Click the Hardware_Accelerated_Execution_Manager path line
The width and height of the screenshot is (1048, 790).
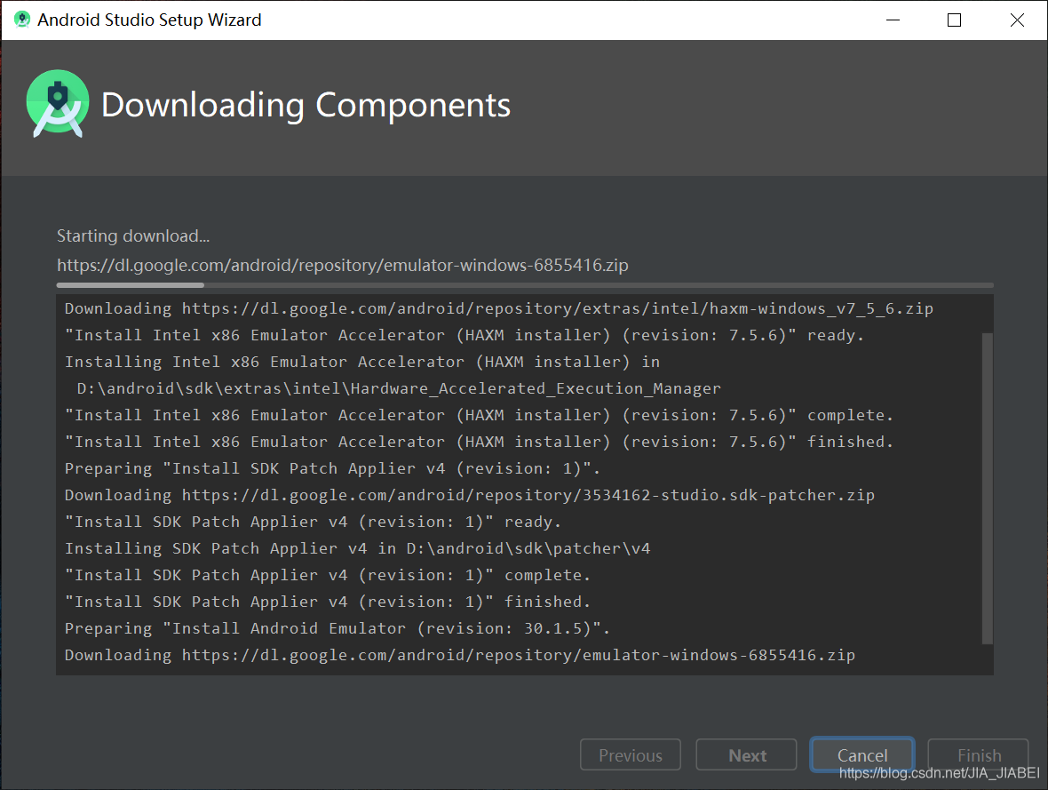(399, 388)
